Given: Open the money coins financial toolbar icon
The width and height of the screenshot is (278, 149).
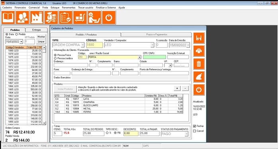Looking at the screenshot, I should point(51,17).
